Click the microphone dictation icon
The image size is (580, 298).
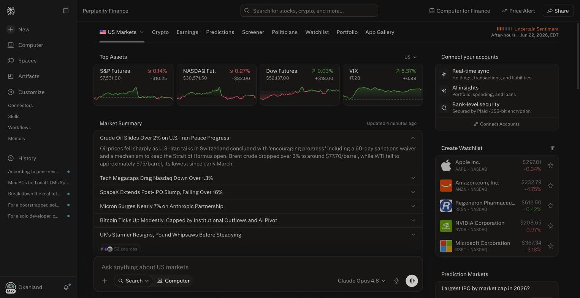pos(396,281)
